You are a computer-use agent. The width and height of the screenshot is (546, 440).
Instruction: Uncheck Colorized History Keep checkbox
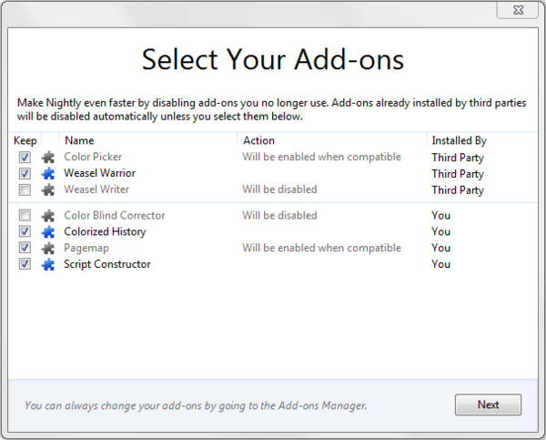pyautogui.click(x=25, y=231)
